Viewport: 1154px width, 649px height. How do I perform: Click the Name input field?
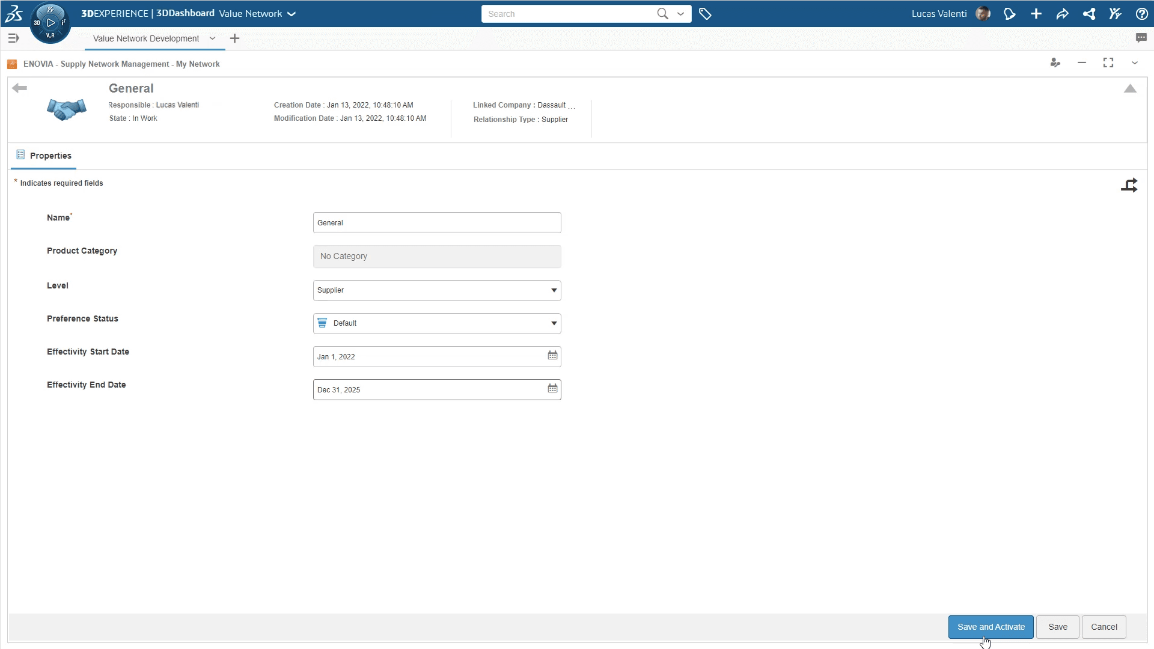pyautogui.click(x=437, y=222)
